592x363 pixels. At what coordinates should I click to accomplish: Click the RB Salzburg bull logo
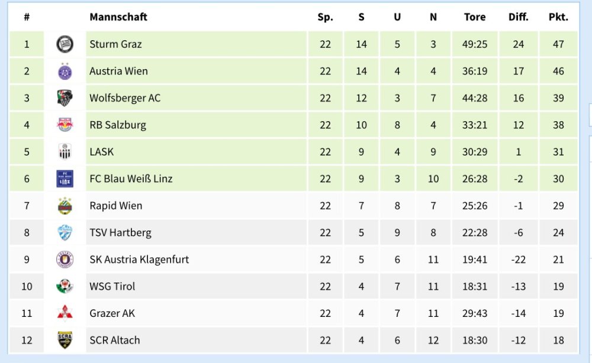(65, 125)
